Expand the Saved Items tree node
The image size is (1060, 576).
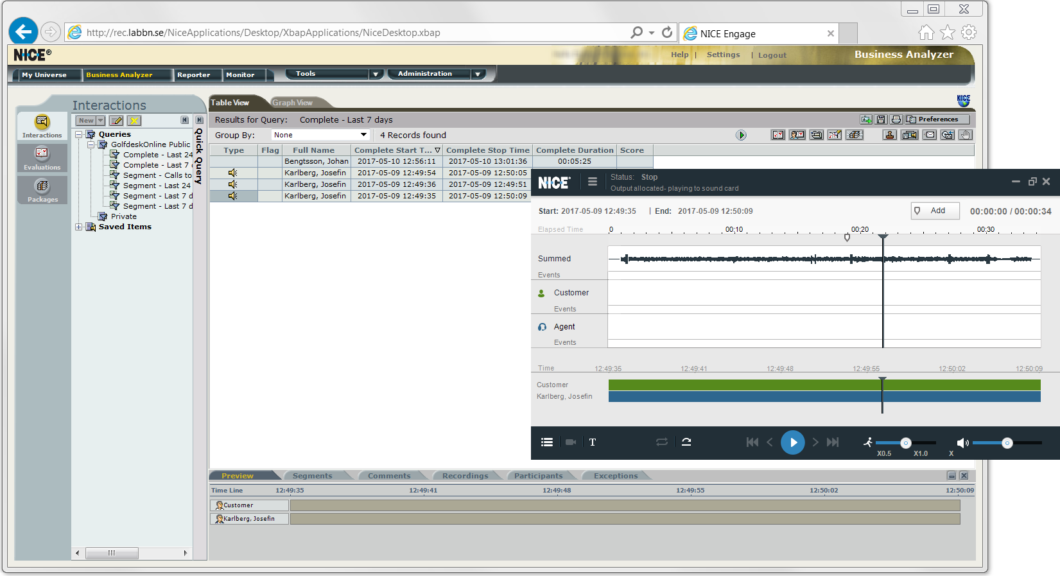pyautogui.click(x=78, y=227)
